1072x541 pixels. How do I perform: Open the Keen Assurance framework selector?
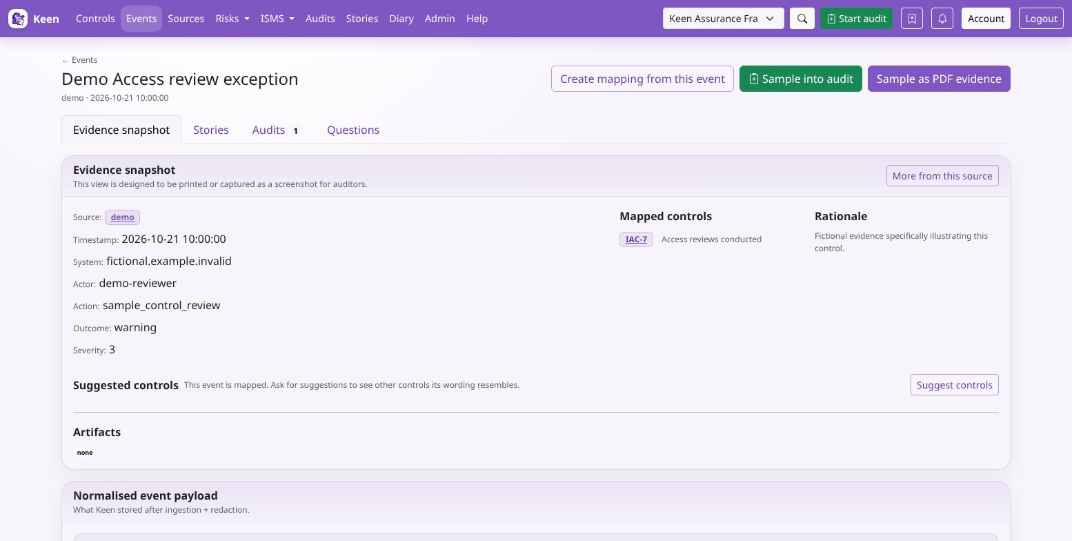click(724, 19)
